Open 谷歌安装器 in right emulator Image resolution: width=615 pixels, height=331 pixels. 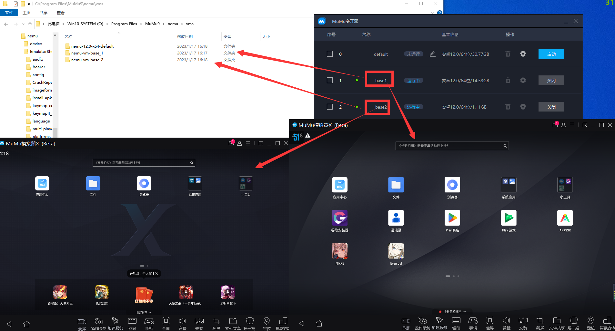340,218
